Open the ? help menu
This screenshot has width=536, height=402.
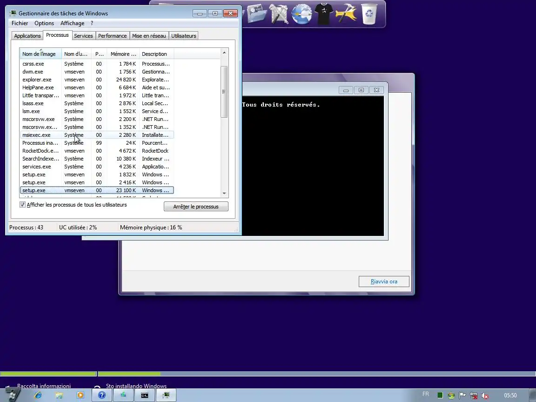click(92, 23)
